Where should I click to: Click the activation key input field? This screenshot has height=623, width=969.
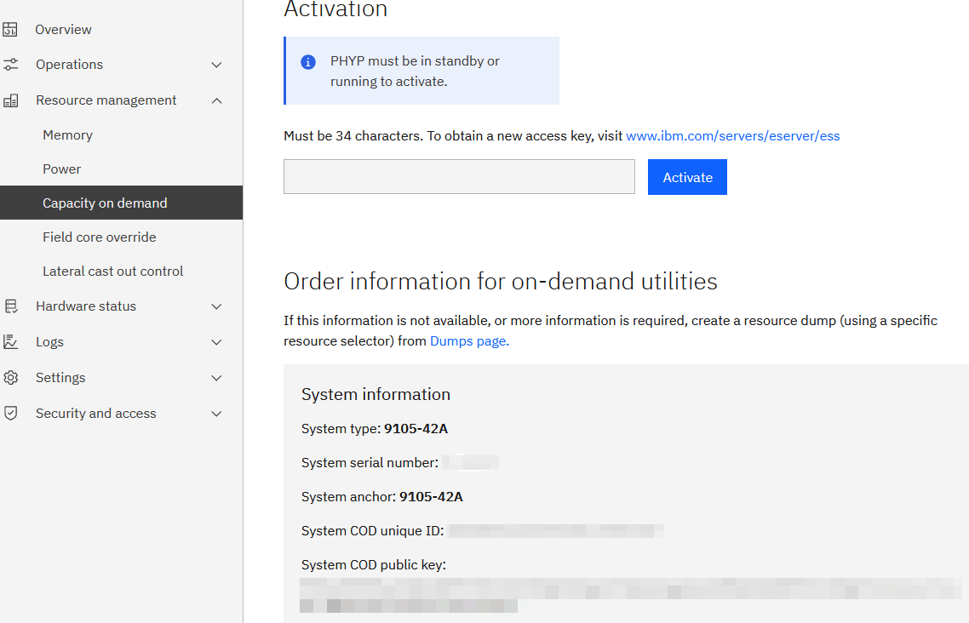pyautogui.click(x=459, y=176)
